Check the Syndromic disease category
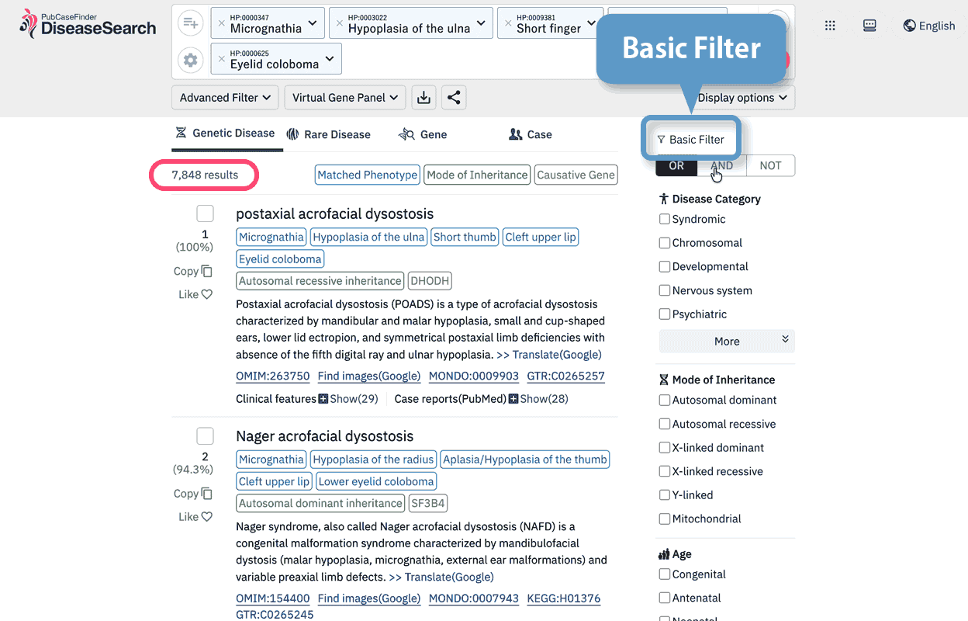The height and width of the screenshot is (621, 968). (x=665, y=219)
